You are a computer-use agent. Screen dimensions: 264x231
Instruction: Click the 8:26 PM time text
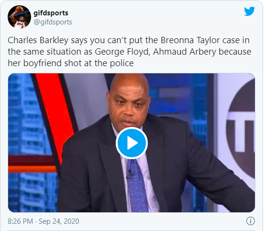(20, 221)
